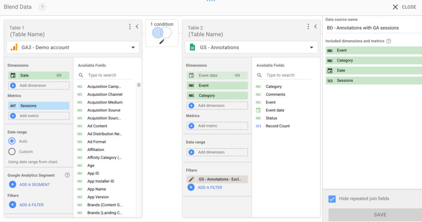Select Ad Content field
422x222 pixels.
coord(97,126)
